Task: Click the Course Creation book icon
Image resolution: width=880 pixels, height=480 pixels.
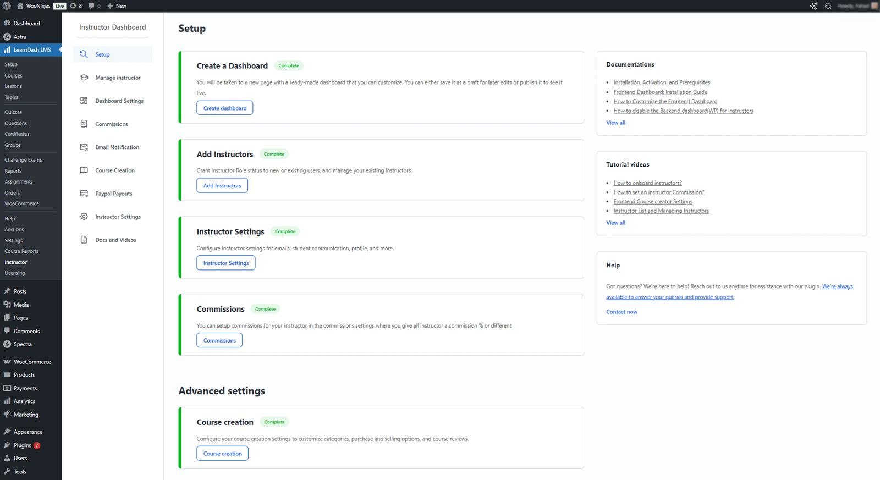Action: click(84, 170)
